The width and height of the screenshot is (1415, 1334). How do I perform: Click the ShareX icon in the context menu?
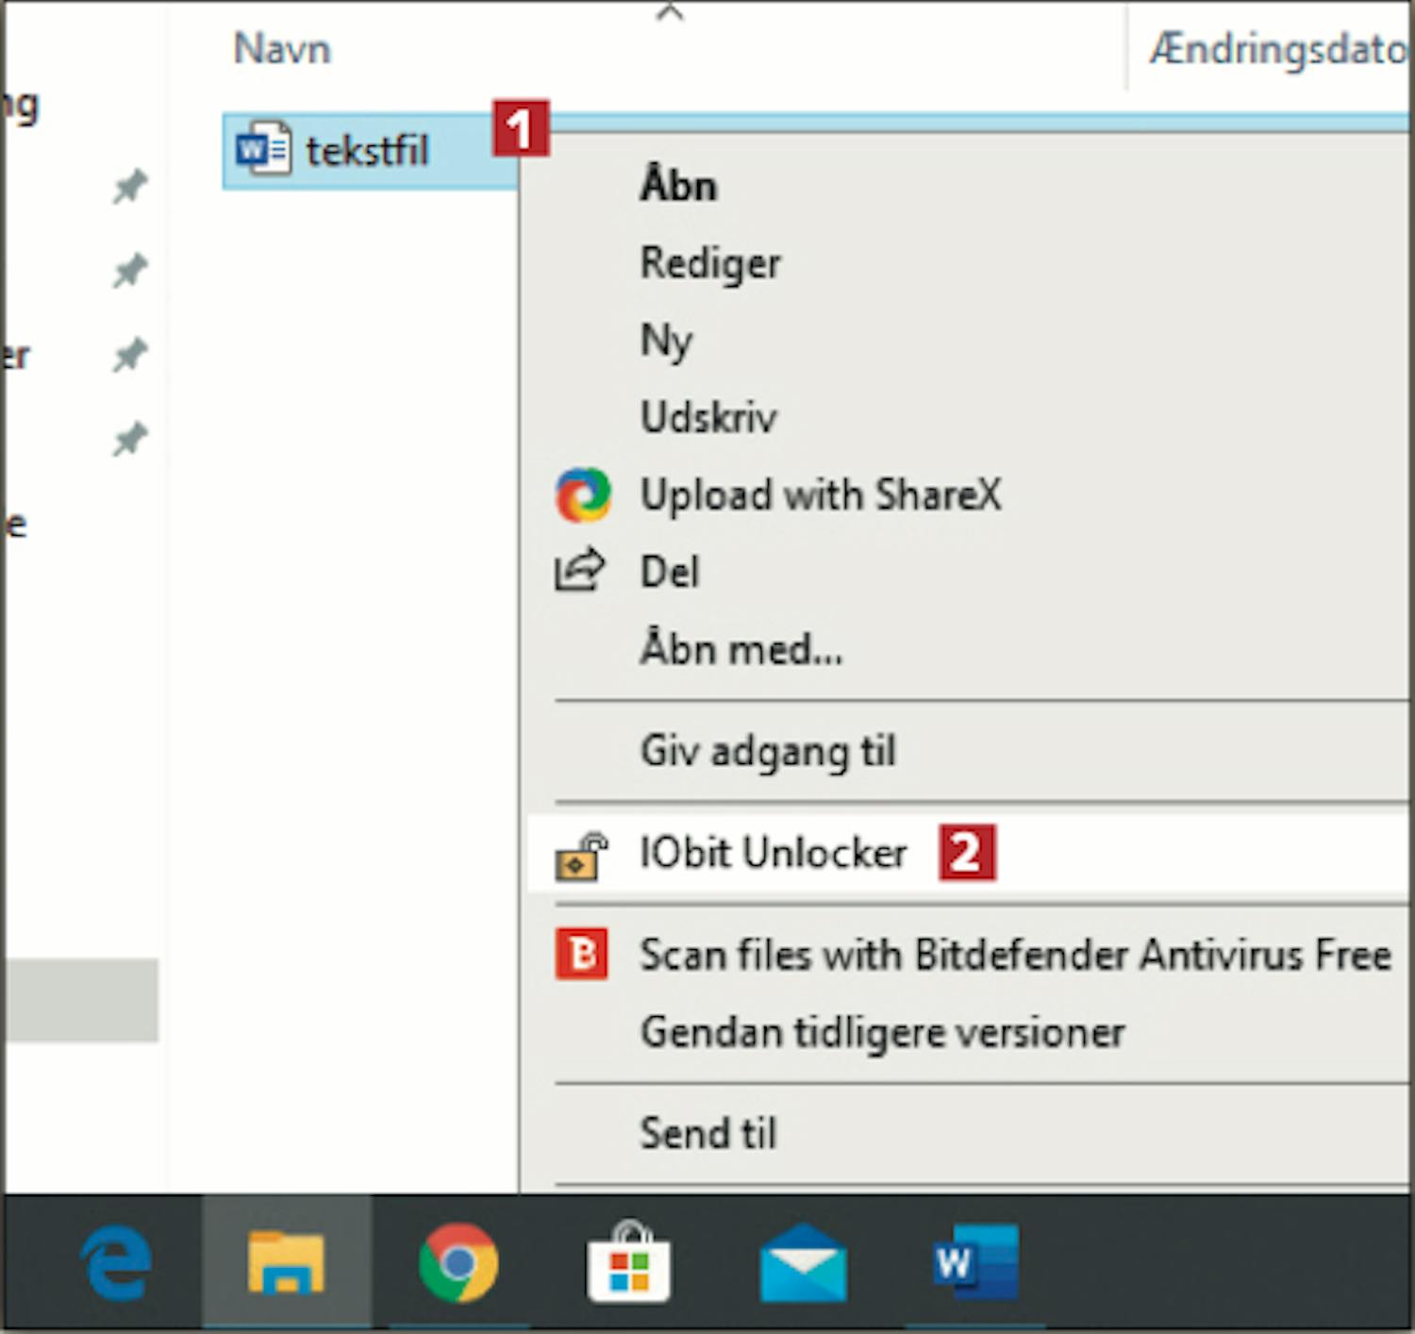583,495
